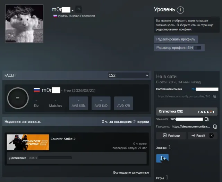Click the Russian flag next to Irkutsk

55,16
